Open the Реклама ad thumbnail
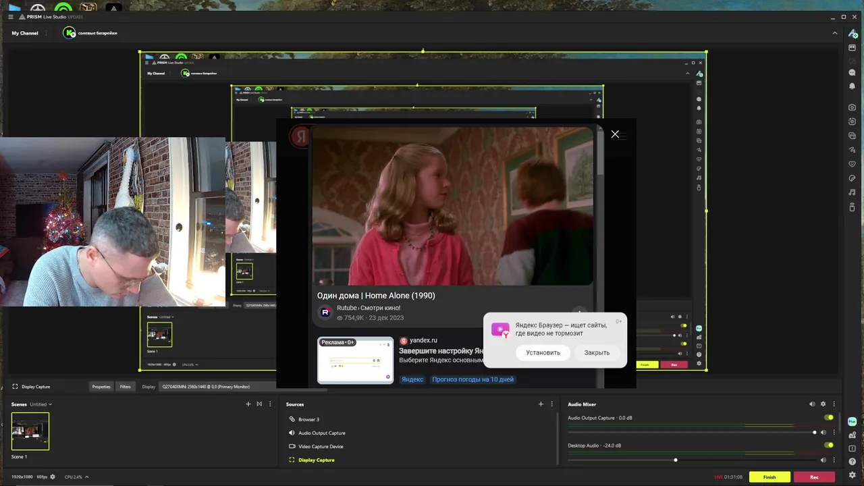The width and height of the screenshot is (864, 486). [355, 360]
